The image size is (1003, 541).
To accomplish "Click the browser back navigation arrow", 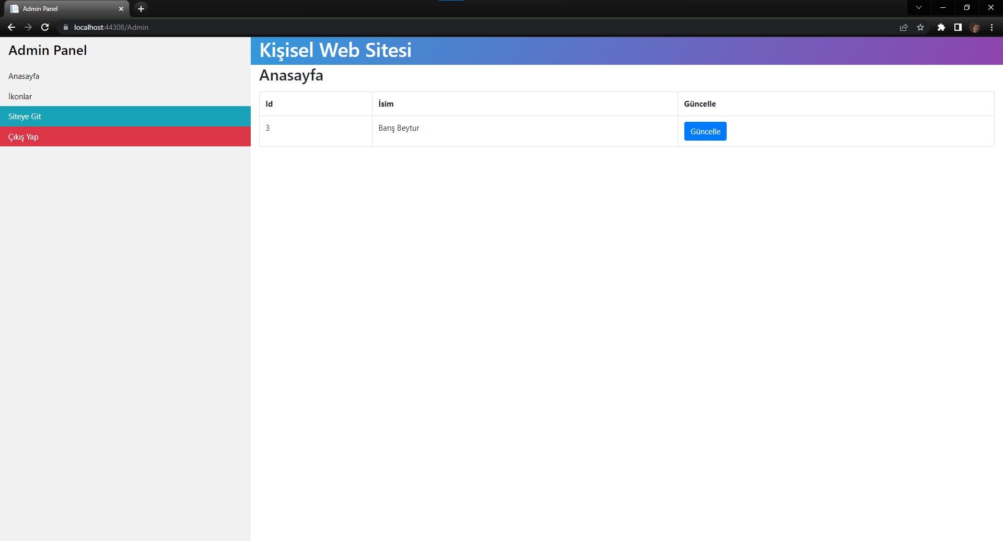I will point(11,27).
